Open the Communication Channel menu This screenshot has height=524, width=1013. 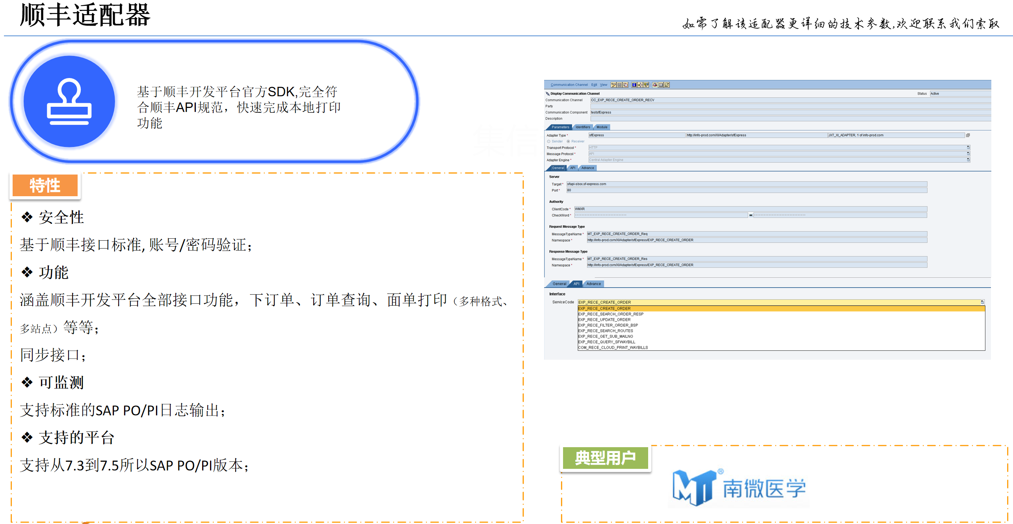(569, 85)
